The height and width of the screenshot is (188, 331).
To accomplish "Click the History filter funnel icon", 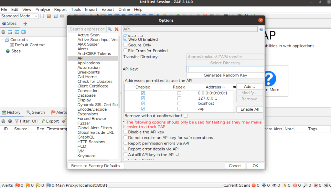I will 17,121.
